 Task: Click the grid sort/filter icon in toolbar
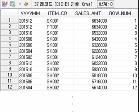(x=5, y=4)
